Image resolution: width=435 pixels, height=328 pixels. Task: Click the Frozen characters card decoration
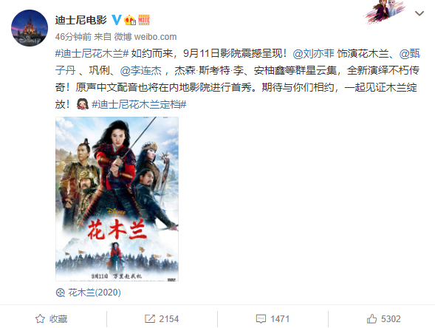(385, 12)
